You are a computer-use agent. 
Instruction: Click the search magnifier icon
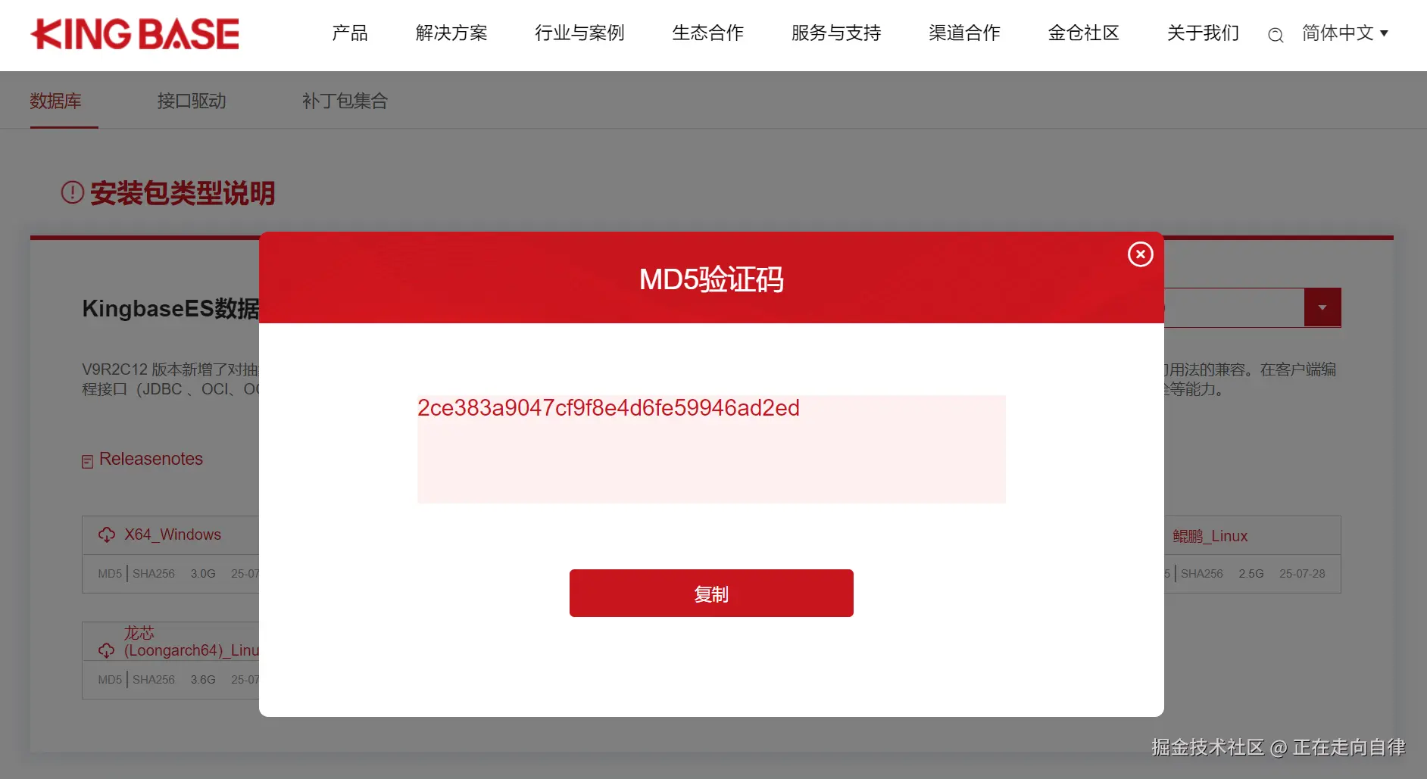click(x=1276, y=35)
